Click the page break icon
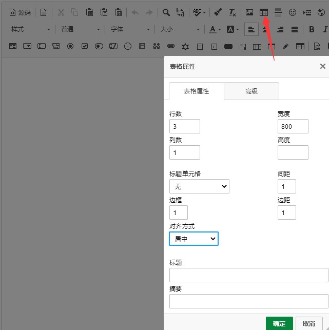The width and height of the screenshot is (329, 330). point(307,13)
